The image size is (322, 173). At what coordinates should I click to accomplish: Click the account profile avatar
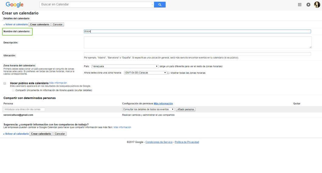click(317, 5)
